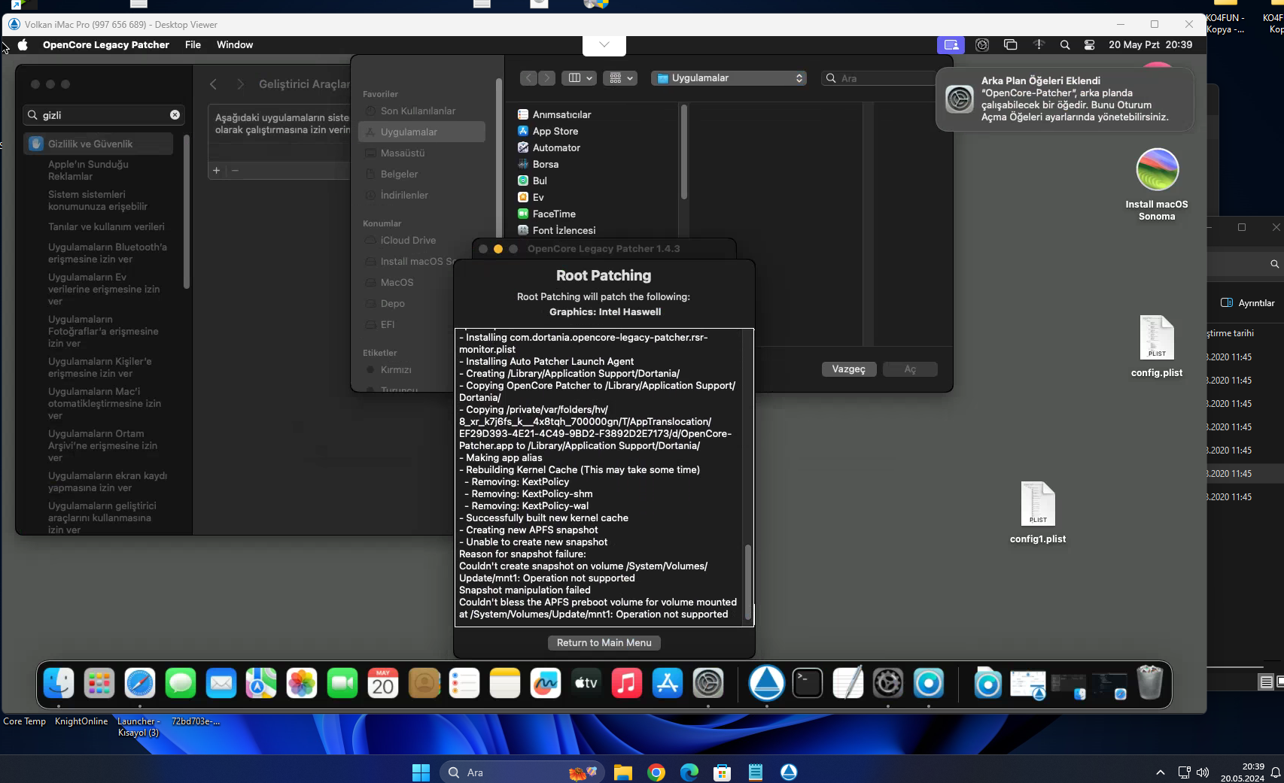1284x783 pixels.
Task: Select the config.plist desktop file
Action: point(1157,338)
